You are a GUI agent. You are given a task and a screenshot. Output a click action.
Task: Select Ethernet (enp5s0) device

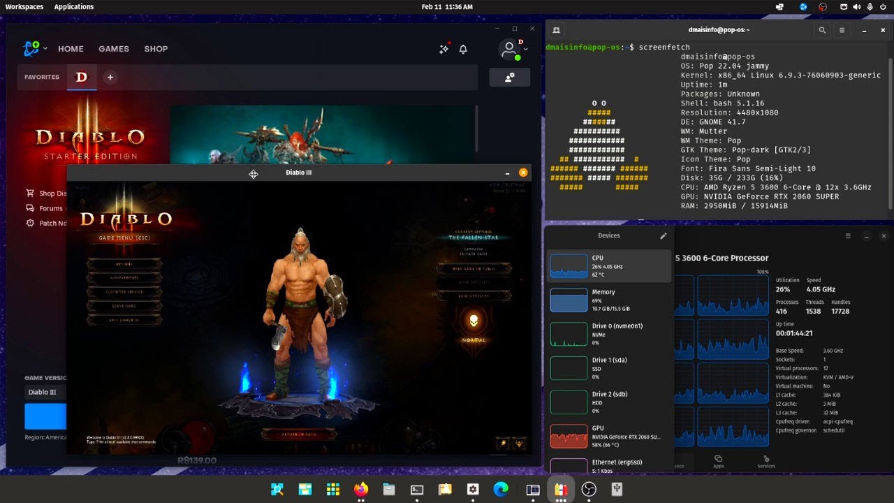609,465
